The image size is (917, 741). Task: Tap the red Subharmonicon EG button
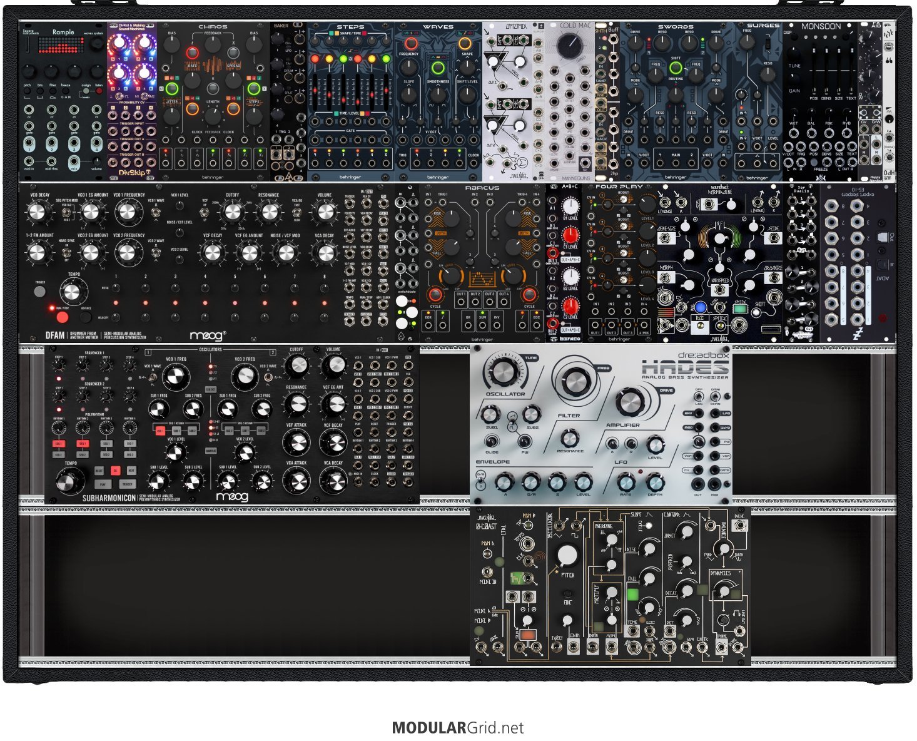tap(115, 471)
